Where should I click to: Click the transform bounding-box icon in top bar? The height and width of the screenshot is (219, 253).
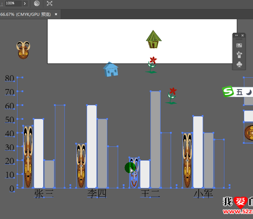coord(50,3)
